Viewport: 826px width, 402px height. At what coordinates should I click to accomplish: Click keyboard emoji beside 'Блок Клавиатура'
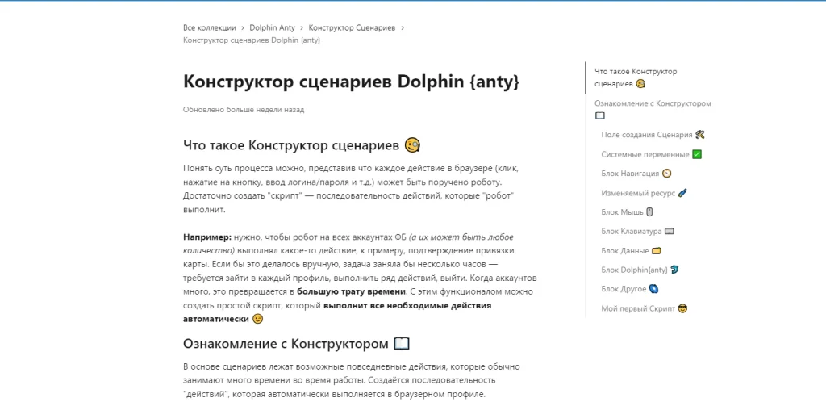[x=670, y=231]
